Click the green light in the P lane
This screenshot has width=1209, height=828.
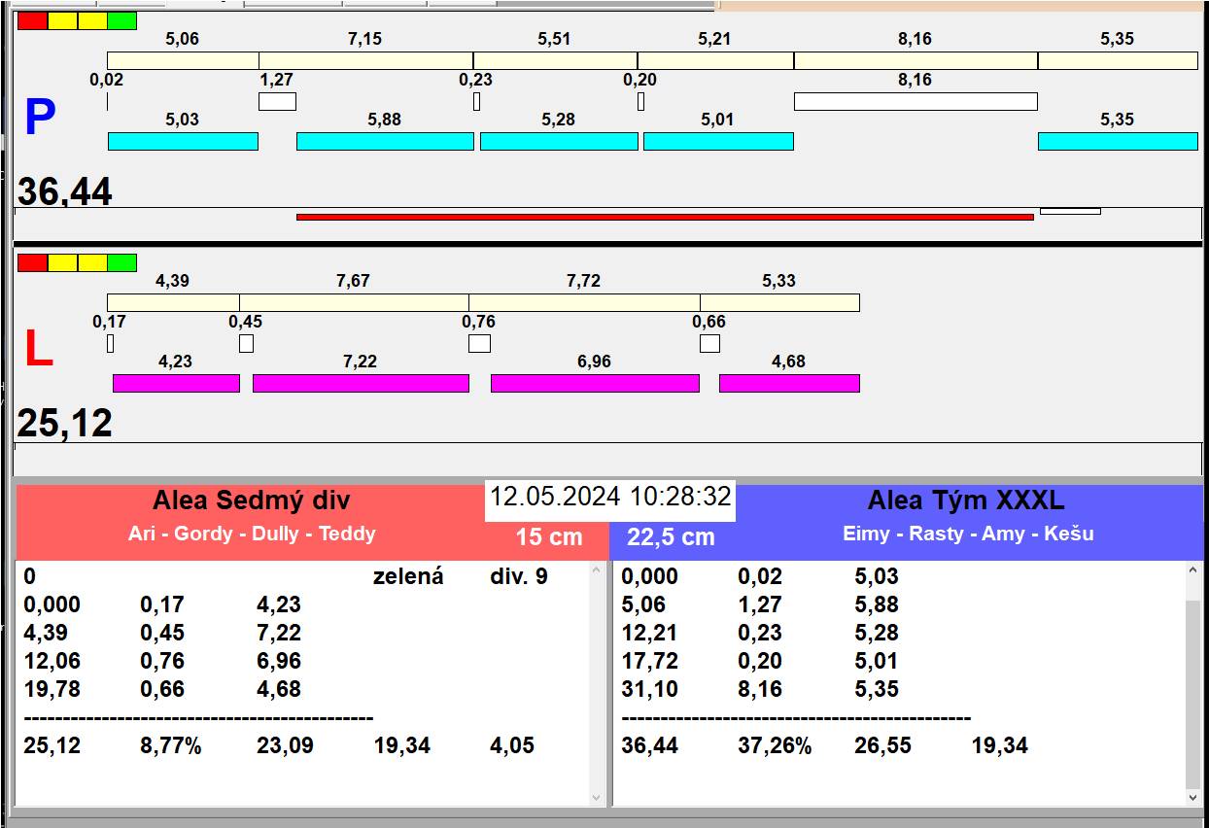(121, 20)
